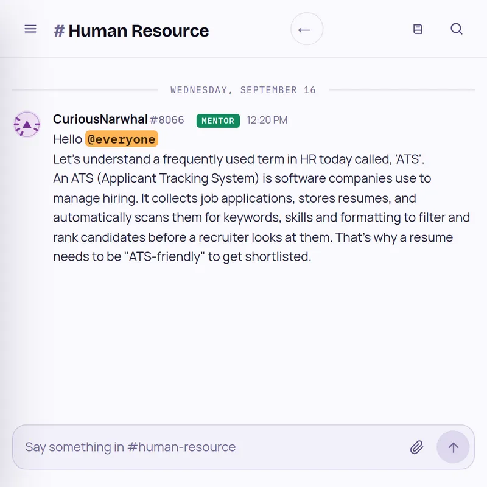
Task: Click the CuriousNarwhal username
Action: point(100,119)
